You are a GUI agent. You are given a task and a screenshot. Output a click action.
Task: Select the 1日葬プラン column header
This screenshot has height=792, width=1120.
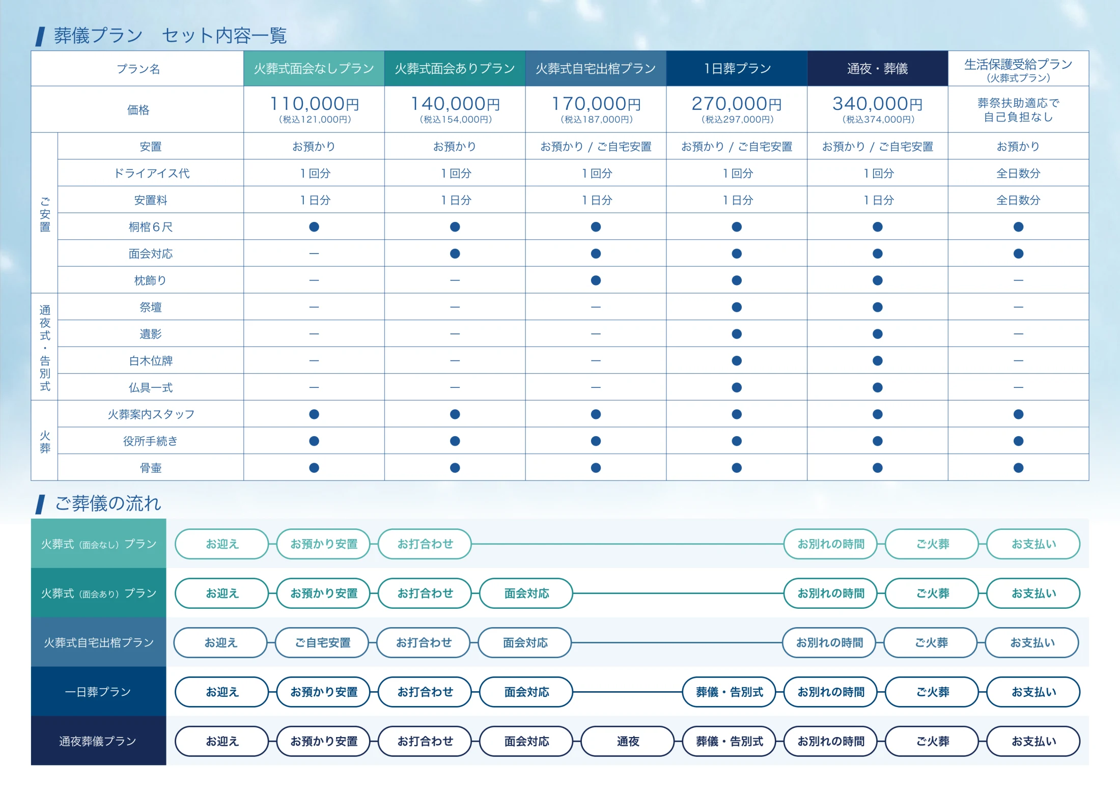737,68
